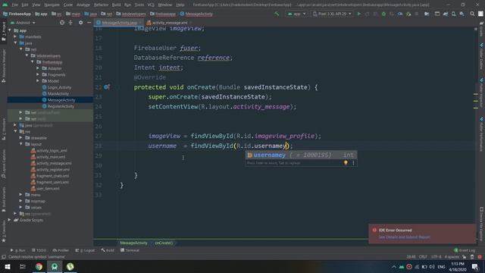Click the Make Project hammer icon

point(277,14)
